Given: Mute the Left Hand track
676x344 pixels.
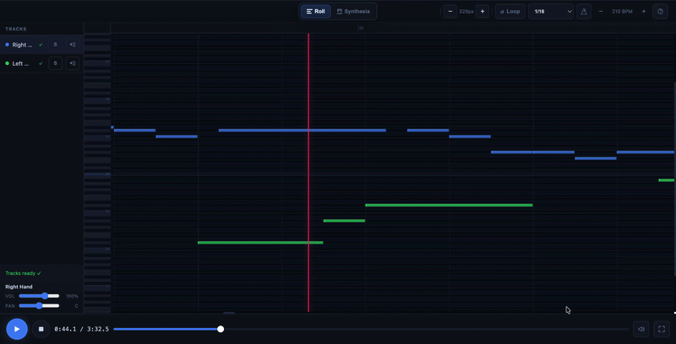Looking at the screenshot, I should [73, 63].
